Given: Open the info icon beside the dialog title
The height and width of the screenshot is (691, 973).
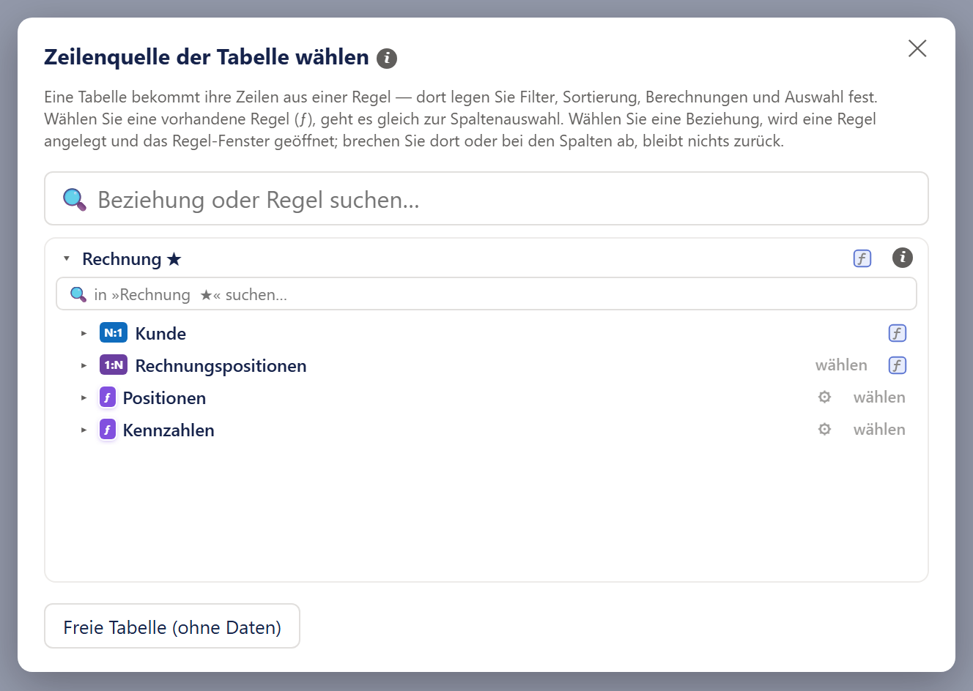Looking at the screenshot, I should [387, 58].
